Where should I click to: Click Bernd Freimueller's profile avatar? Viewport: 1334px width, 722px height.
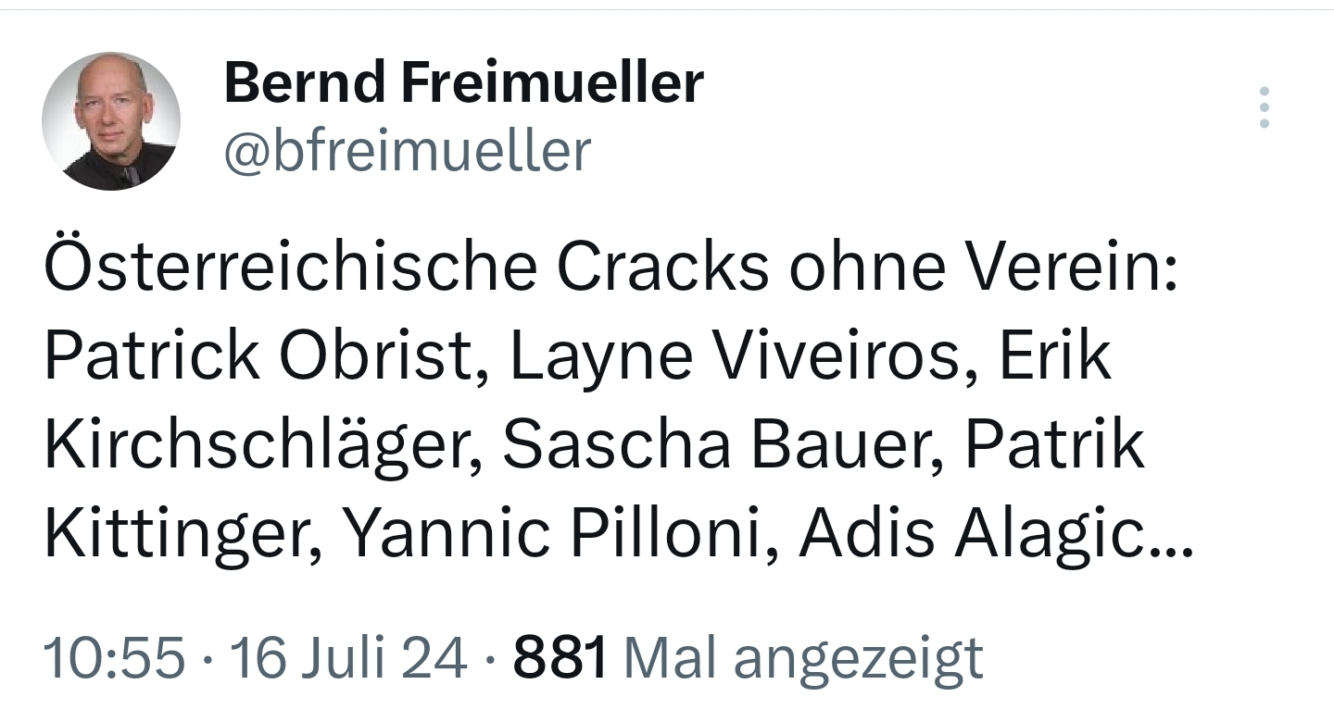[x=111, y=121]
